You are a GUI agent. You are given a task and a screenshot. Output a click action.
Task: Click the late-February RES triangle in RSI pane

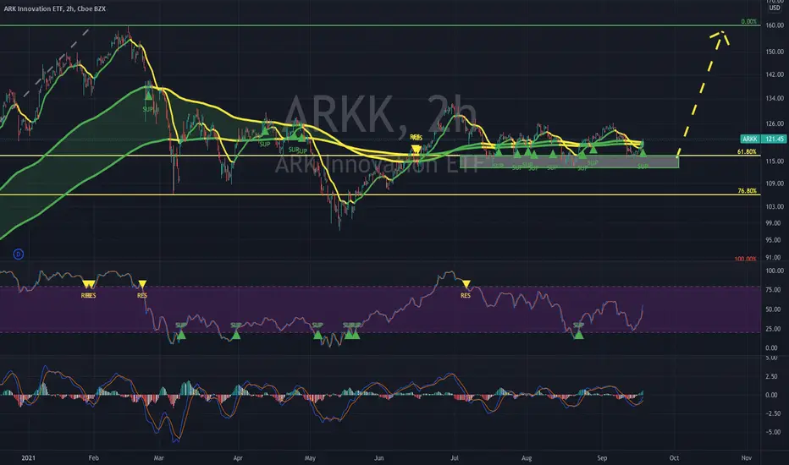[142, 284]
